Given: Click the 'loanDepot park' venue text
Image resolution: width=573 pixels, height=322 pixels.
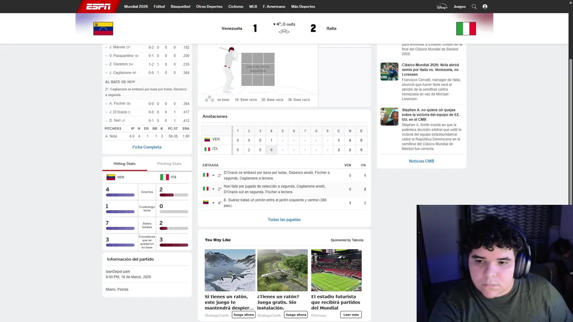Looking at the screenshot, I should pyautogui.click(x=118, y=271).
